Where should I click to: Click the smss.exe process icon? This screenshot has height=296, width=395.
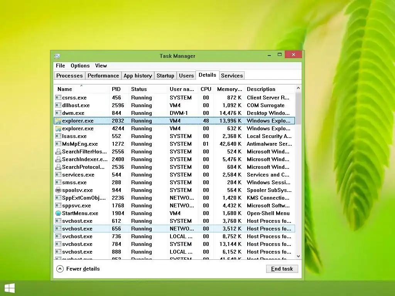58,182
